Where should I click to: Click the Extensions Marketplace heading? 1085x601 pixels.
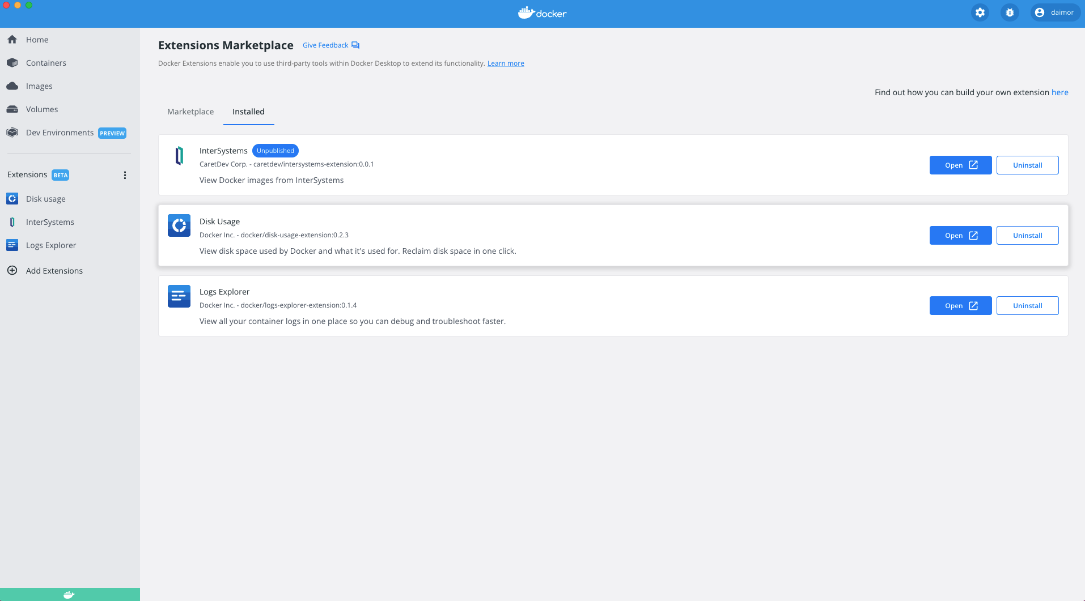pos(226,45)
